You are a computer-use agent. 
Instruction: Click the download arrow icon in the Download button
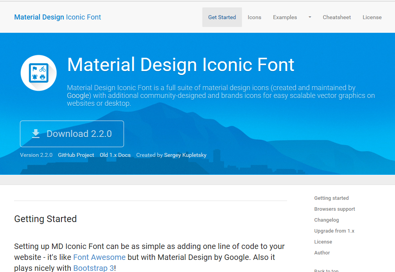point(36,134)
